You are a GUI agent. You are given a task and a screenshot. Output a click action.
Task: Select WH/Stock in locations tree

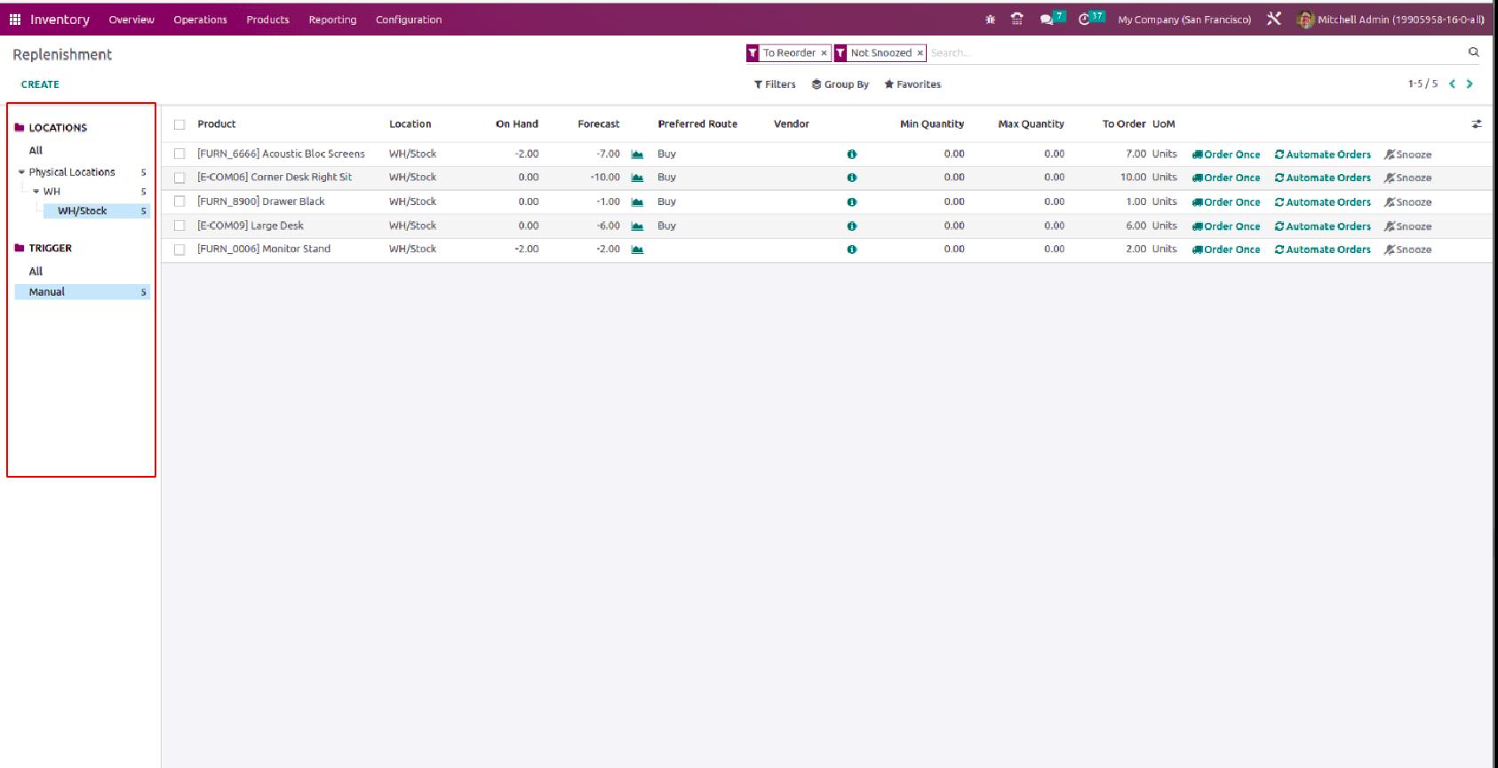pos(82,211)
